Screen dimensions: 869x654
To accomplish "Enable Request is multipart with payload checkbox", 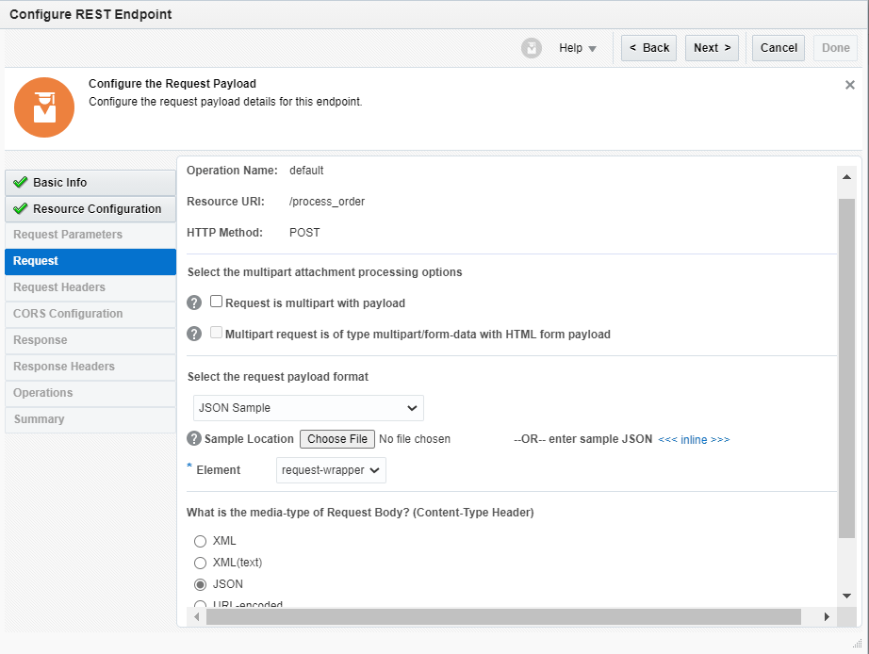I will click(217, 302).
